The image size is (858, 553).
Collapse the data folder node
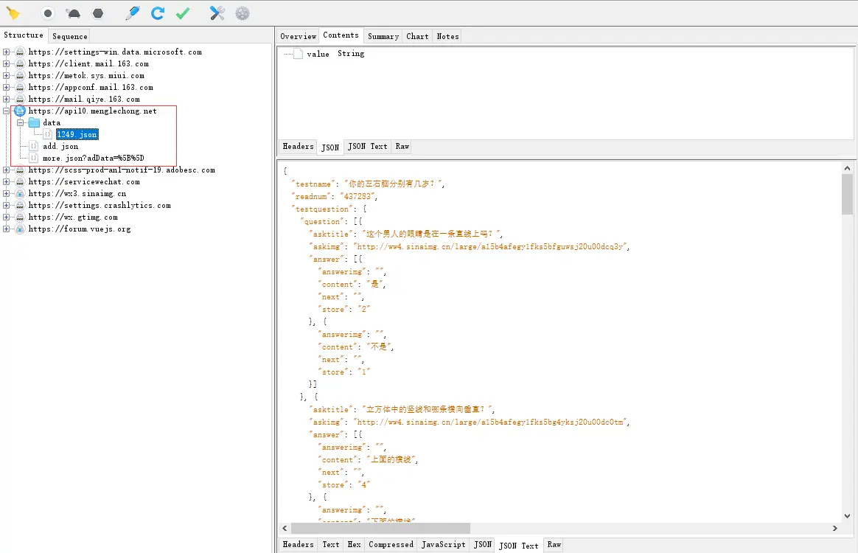click(x=20, y=122)
